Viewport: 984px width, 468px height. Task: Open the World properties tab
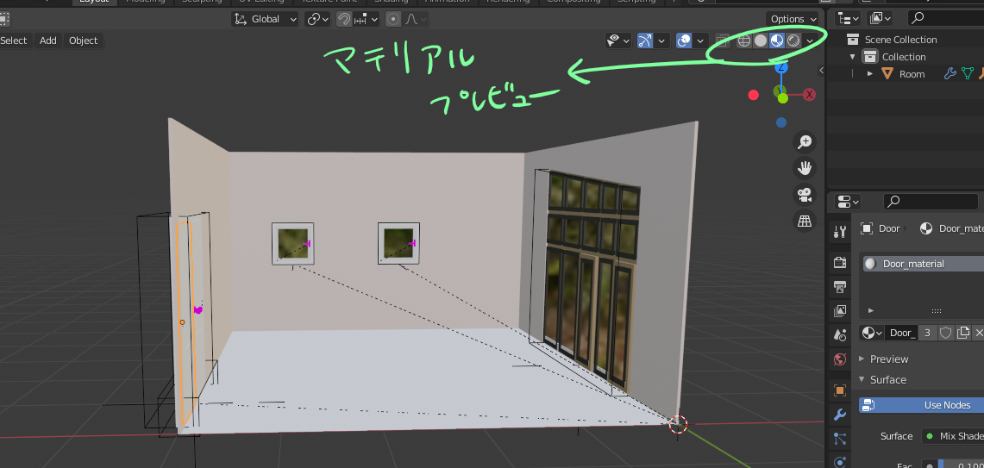840,359
